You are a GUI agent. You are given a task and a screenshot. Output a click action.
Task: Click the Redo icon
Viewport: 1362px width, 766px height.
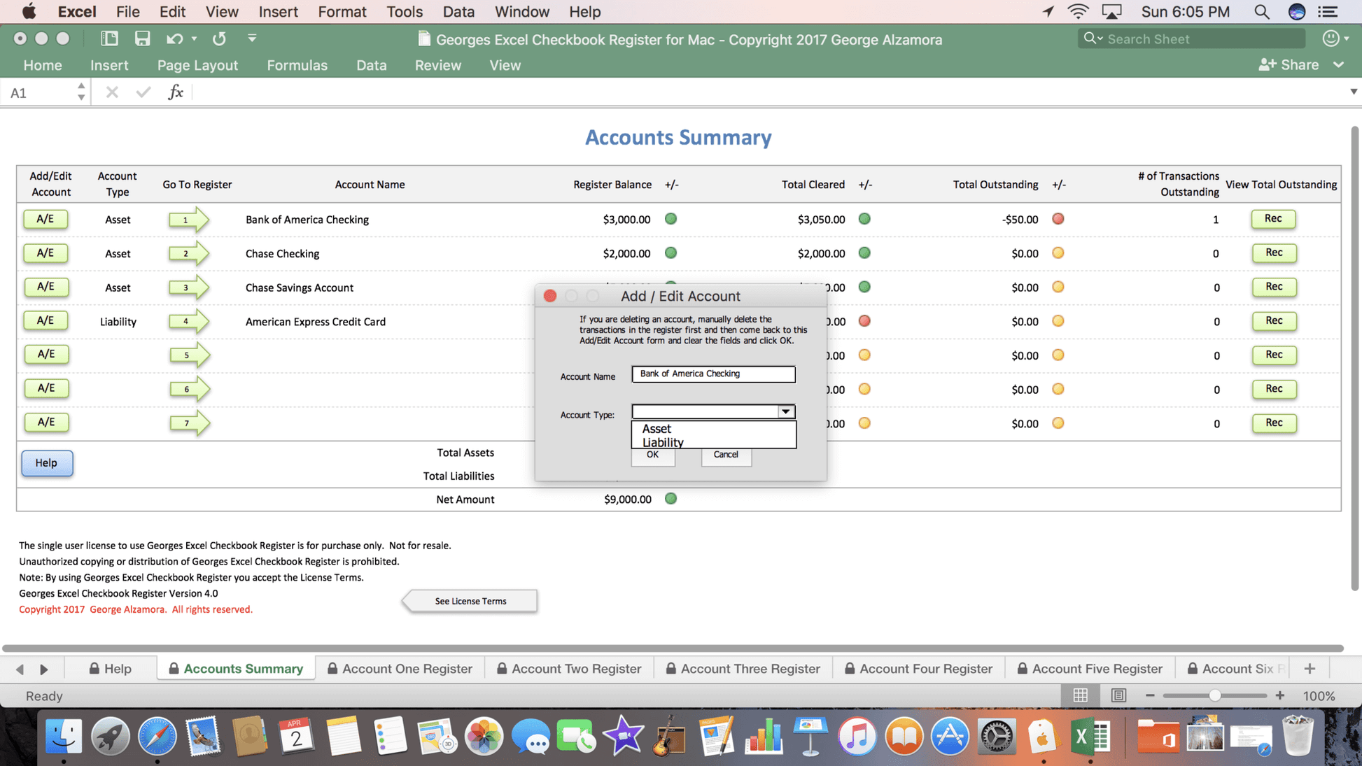coord(219,38)
